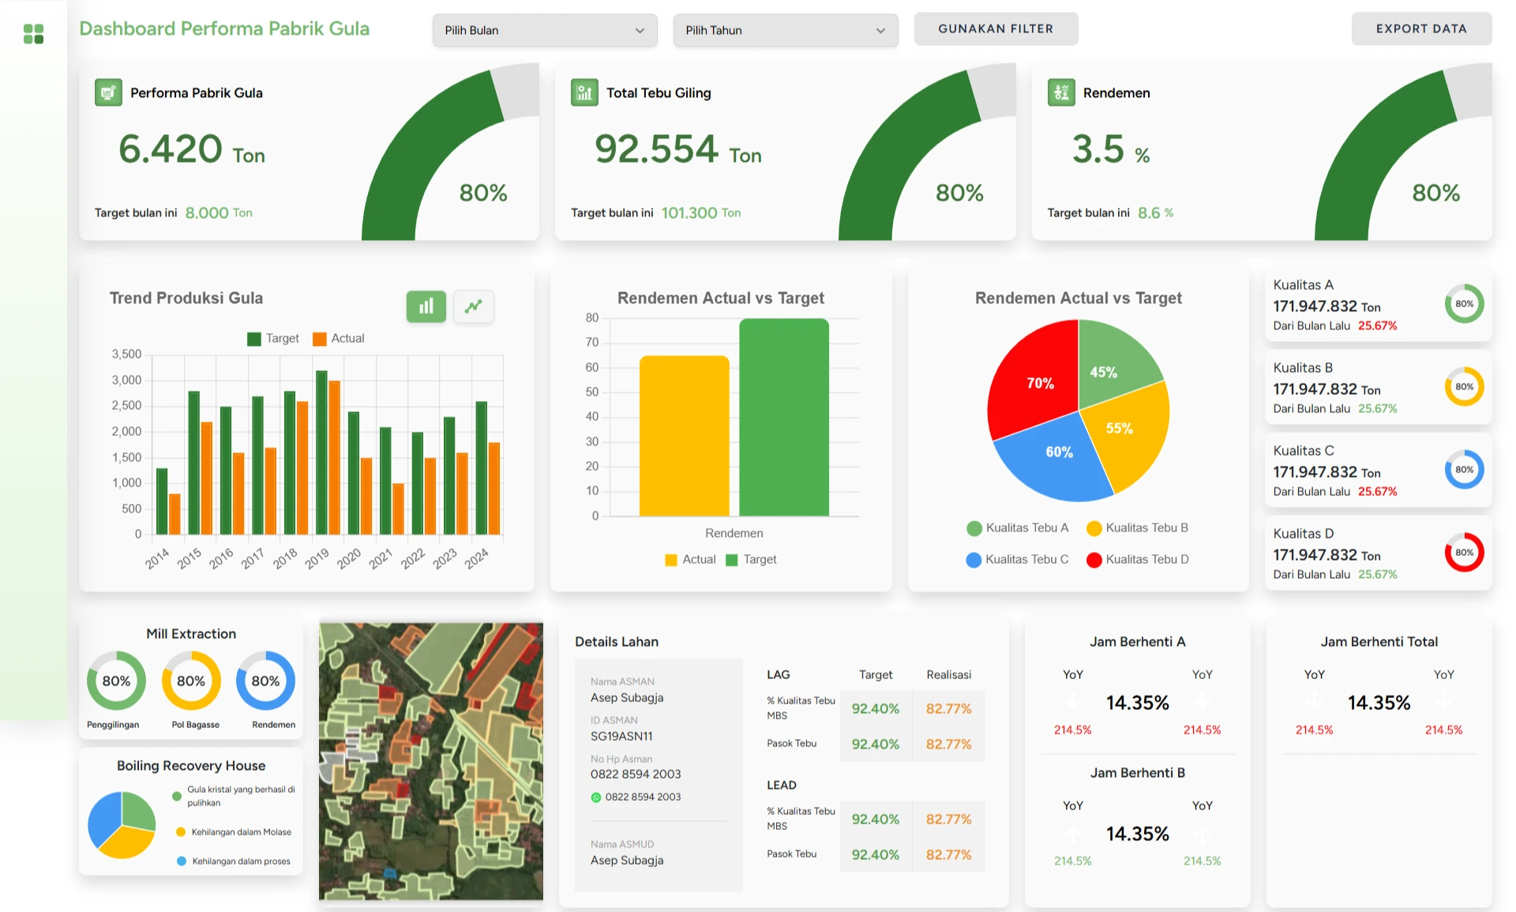Open the satellite land map thumbnail
Screen dimensions: 1516x912
pyautogui.click(x=430, y=761)
